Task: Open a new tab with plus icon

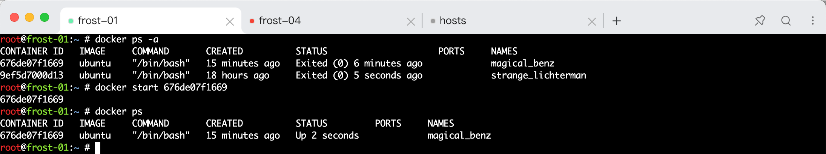Action: coord(617,21)
